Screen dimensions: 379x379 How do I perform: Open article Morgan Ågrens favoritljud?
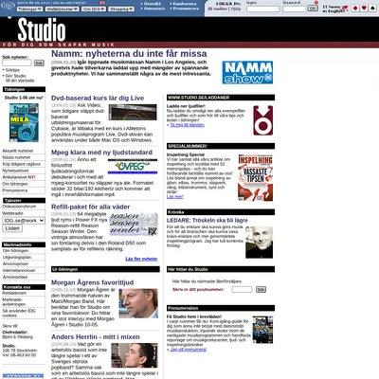pyautogui.click(x=93, y=282)
